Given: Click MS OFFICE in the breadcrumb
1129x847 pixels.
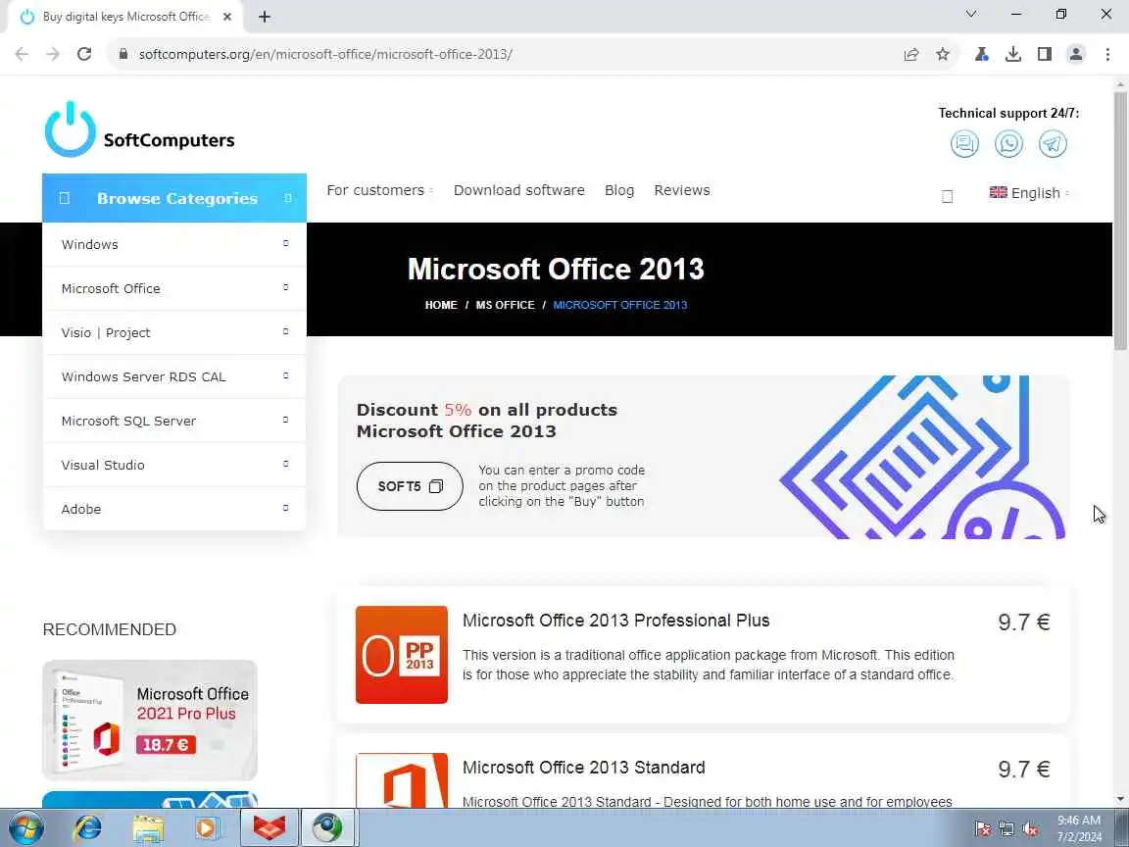Looking at the screenshot, I should [x=505, y=305].
